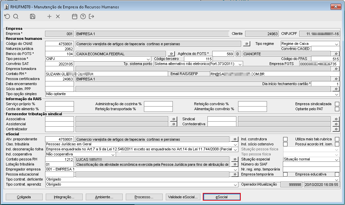The height and width of the screenshot is (205, 345).
Task: Expand Tipo opção simples dropdown
Action: [x=336, y=94]
